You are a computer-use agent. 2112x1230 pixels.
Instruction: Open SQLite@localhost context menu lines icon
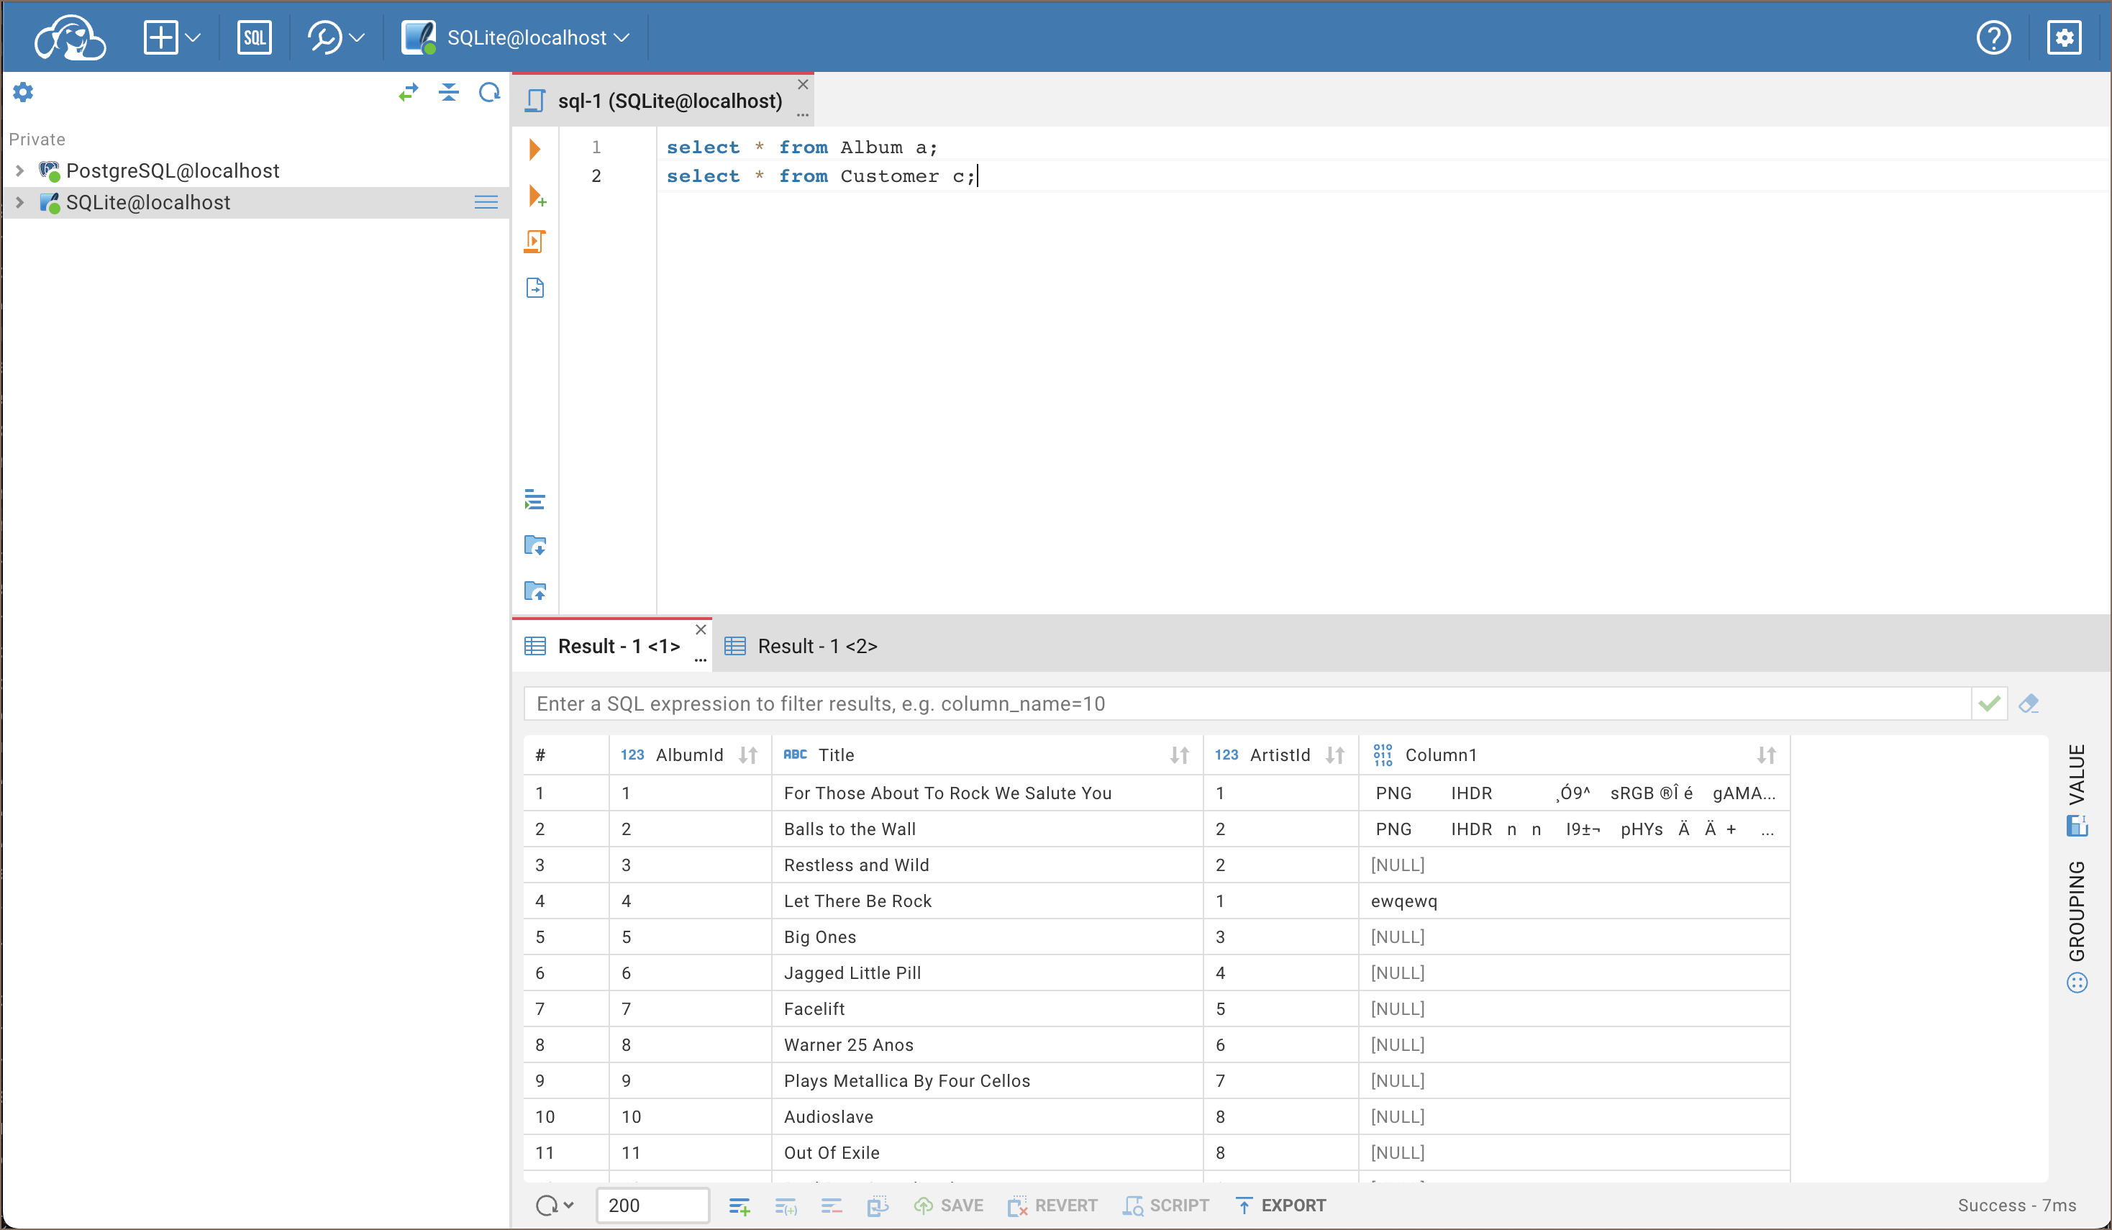click(x=486, y=203)
